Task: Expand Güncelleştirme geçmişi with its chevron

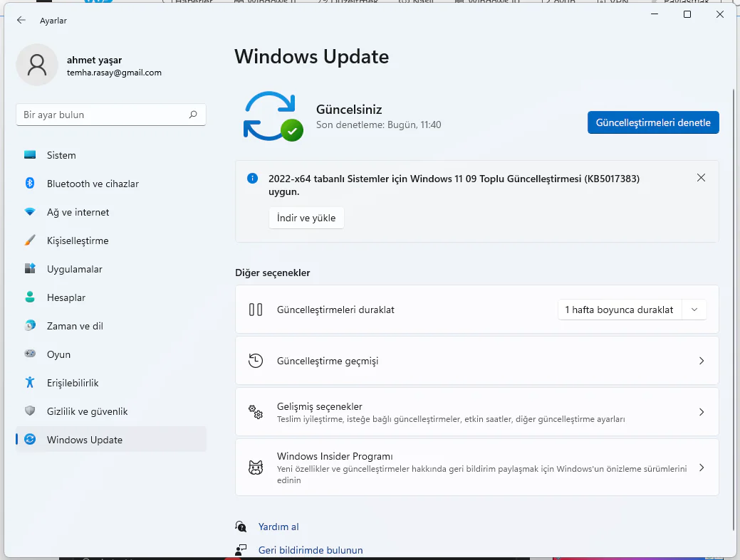Action: tap(702, 361)
